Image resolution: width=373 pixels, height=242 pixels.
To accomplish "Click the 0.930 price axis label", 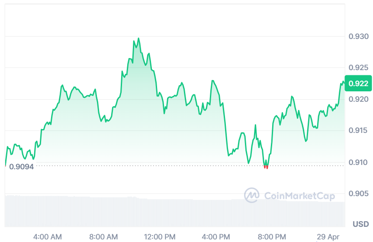I will [x=358, y=36].
